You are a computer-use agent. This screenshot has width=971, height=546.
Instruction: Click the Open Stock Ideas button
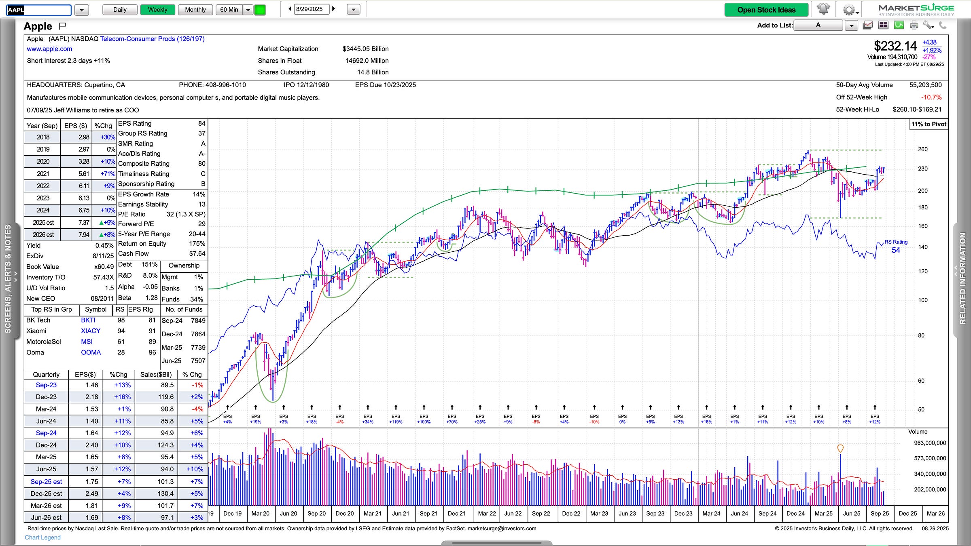[766, 10]
